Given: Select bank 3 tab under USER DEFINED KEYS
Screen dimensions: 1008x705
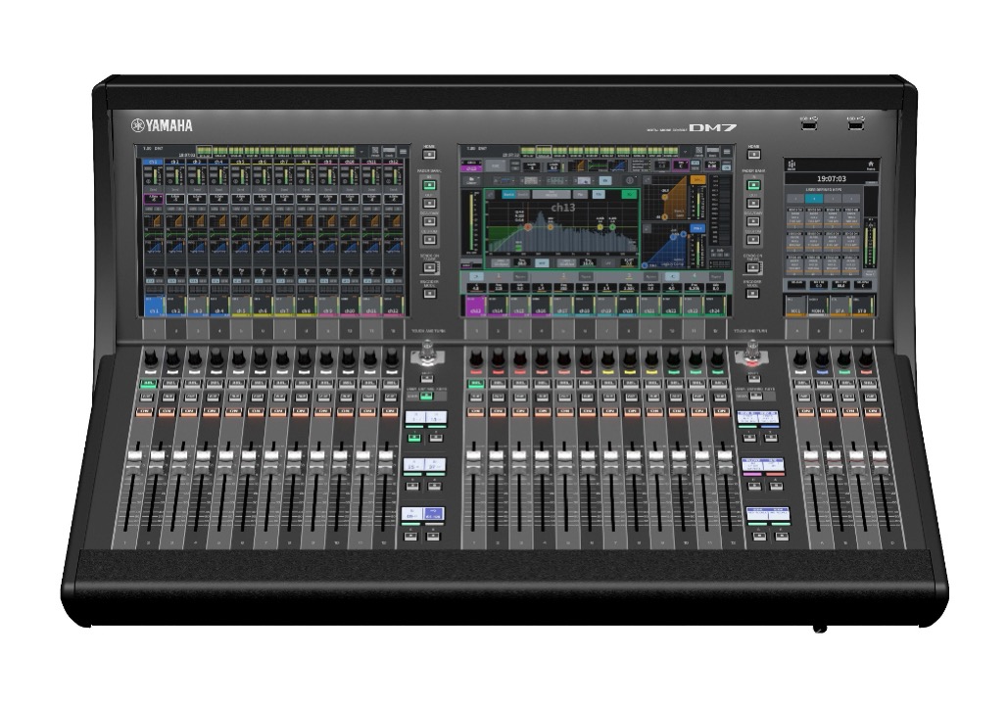Looking at the screenshot, I should point(833,199).
